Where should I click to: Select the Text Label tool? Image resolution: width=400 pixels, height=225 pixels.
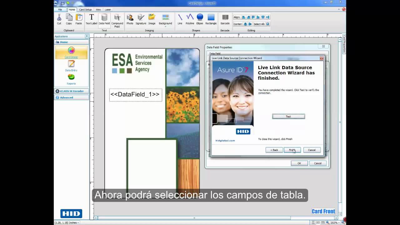point(92,19)
